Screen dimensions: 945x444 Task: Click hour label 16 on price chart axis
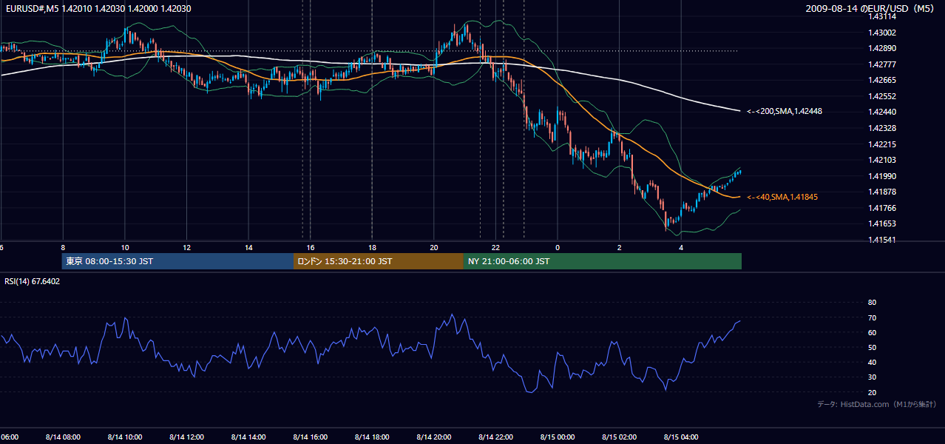click(311, 248)
